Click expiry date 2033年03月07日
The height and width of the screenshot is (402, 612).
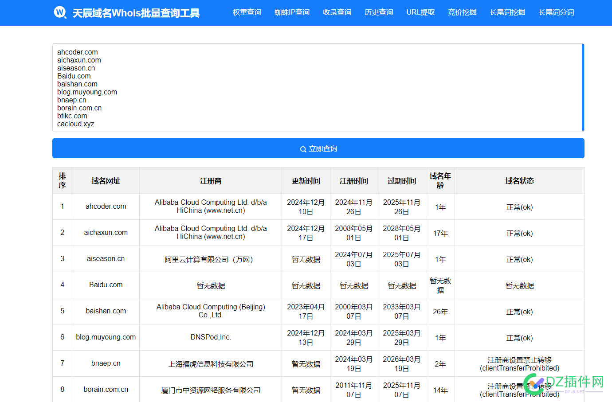point(402,312)
